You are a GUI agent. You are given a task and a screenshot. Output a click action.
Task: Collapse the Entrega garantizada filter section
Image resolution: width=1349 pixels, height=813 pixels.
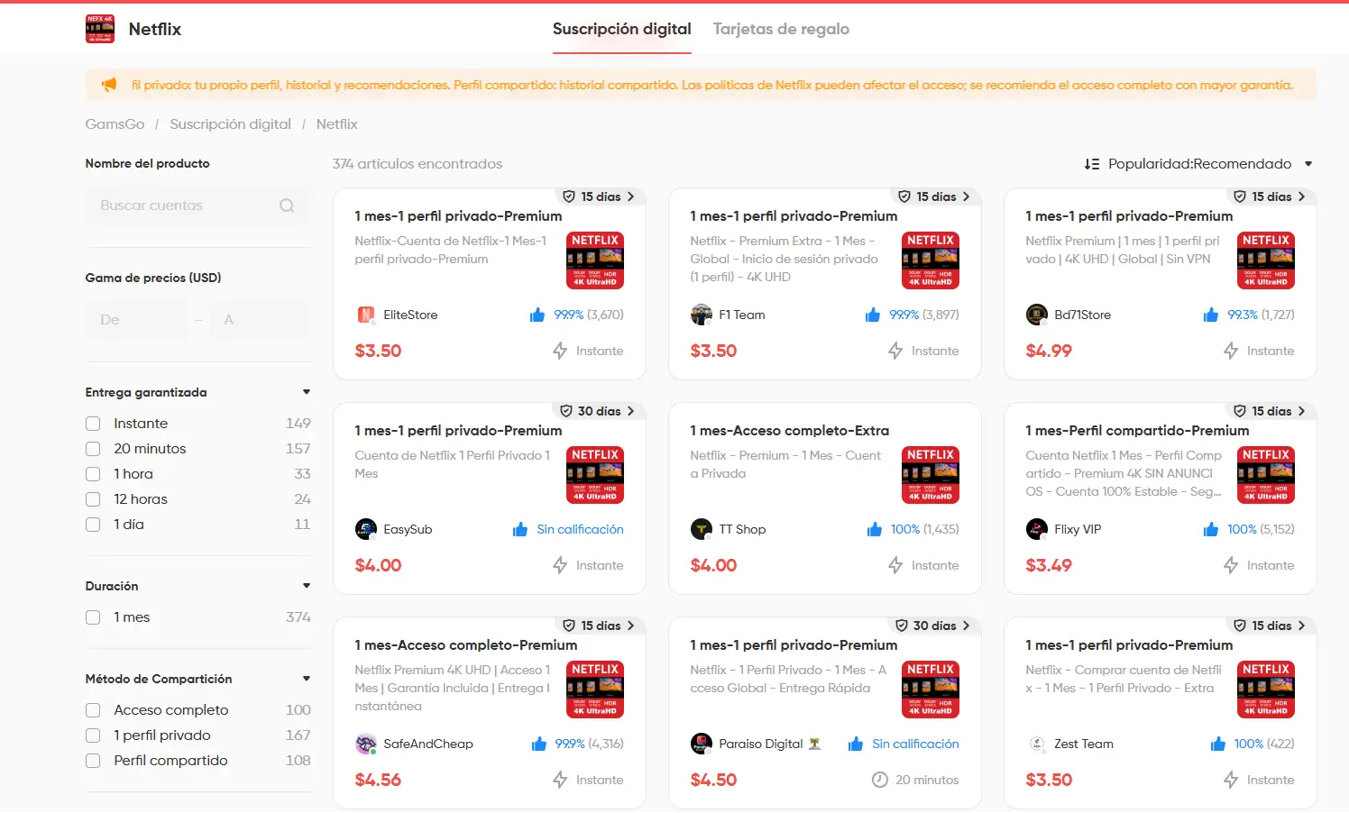[307, 392]
